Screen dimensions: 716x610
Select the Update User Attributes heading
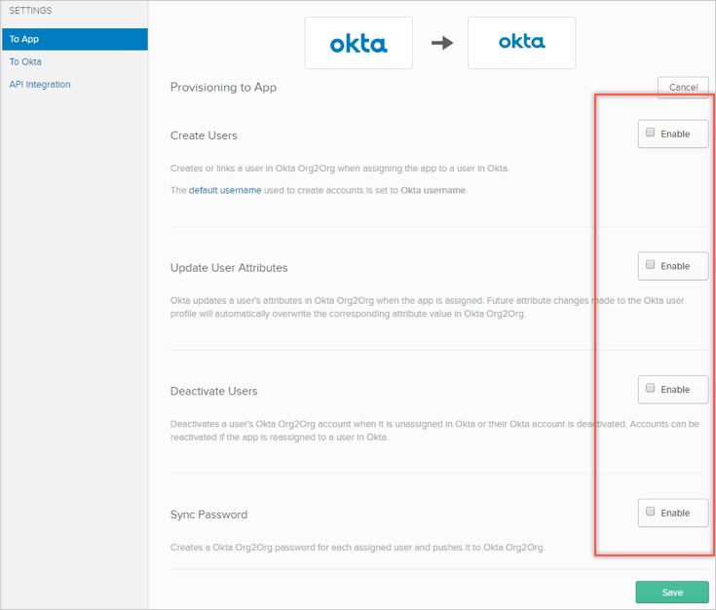tap(229, 268)
